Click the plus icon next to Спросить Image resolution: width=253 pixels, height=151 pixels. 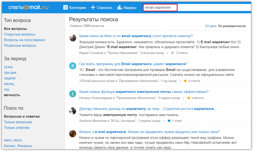tap(93, 8)
